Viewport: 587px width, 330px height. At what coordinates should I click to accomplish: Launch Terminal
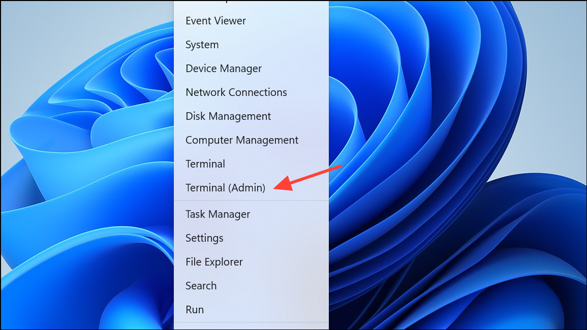(x=205, y=163)
